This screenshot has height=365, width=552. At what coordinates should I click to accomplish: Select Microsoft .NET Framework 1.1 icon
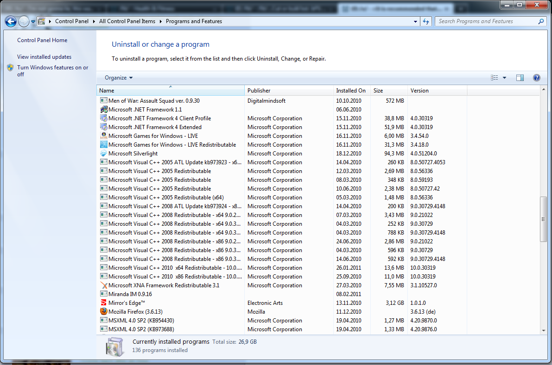click(x=103, y=109)
